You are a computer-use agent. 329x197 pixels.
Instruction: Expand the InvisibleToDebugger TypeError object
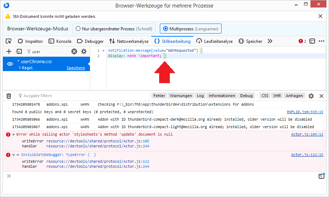click(x=18, y=155)
